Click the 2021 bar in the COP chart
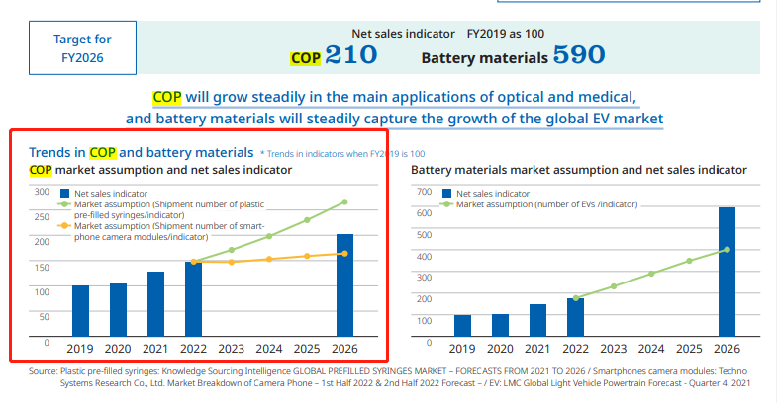This screenshot has width=777, height=403. [x=155, y=304]
